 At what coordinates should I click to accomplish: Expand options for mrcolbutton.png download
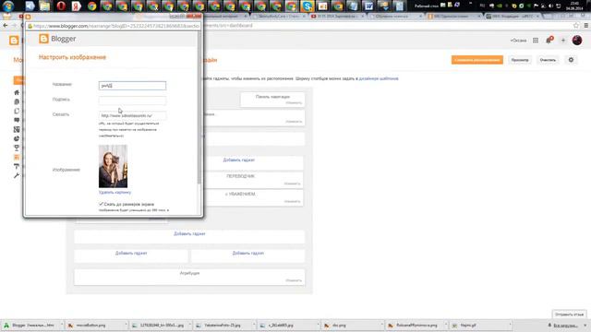126,326
